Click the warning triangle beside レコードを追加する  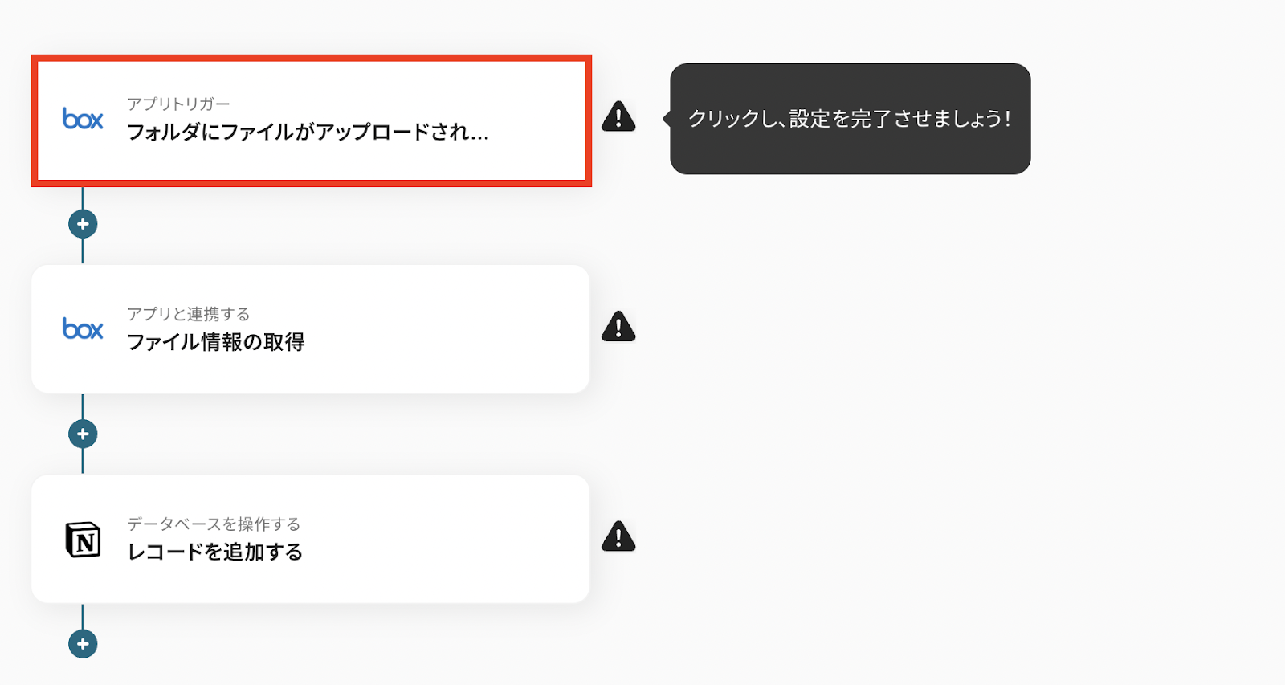pos(618,536)
